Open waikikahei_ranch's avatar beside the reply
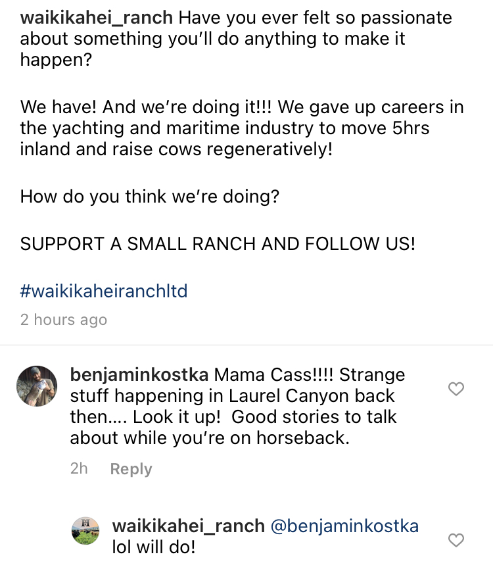 85,531
